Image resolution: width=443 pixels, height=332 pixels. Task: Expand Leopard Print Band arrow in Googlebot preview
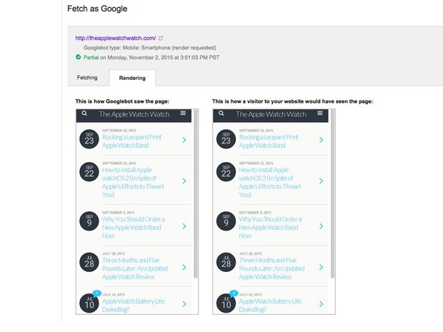click(184, 140)
